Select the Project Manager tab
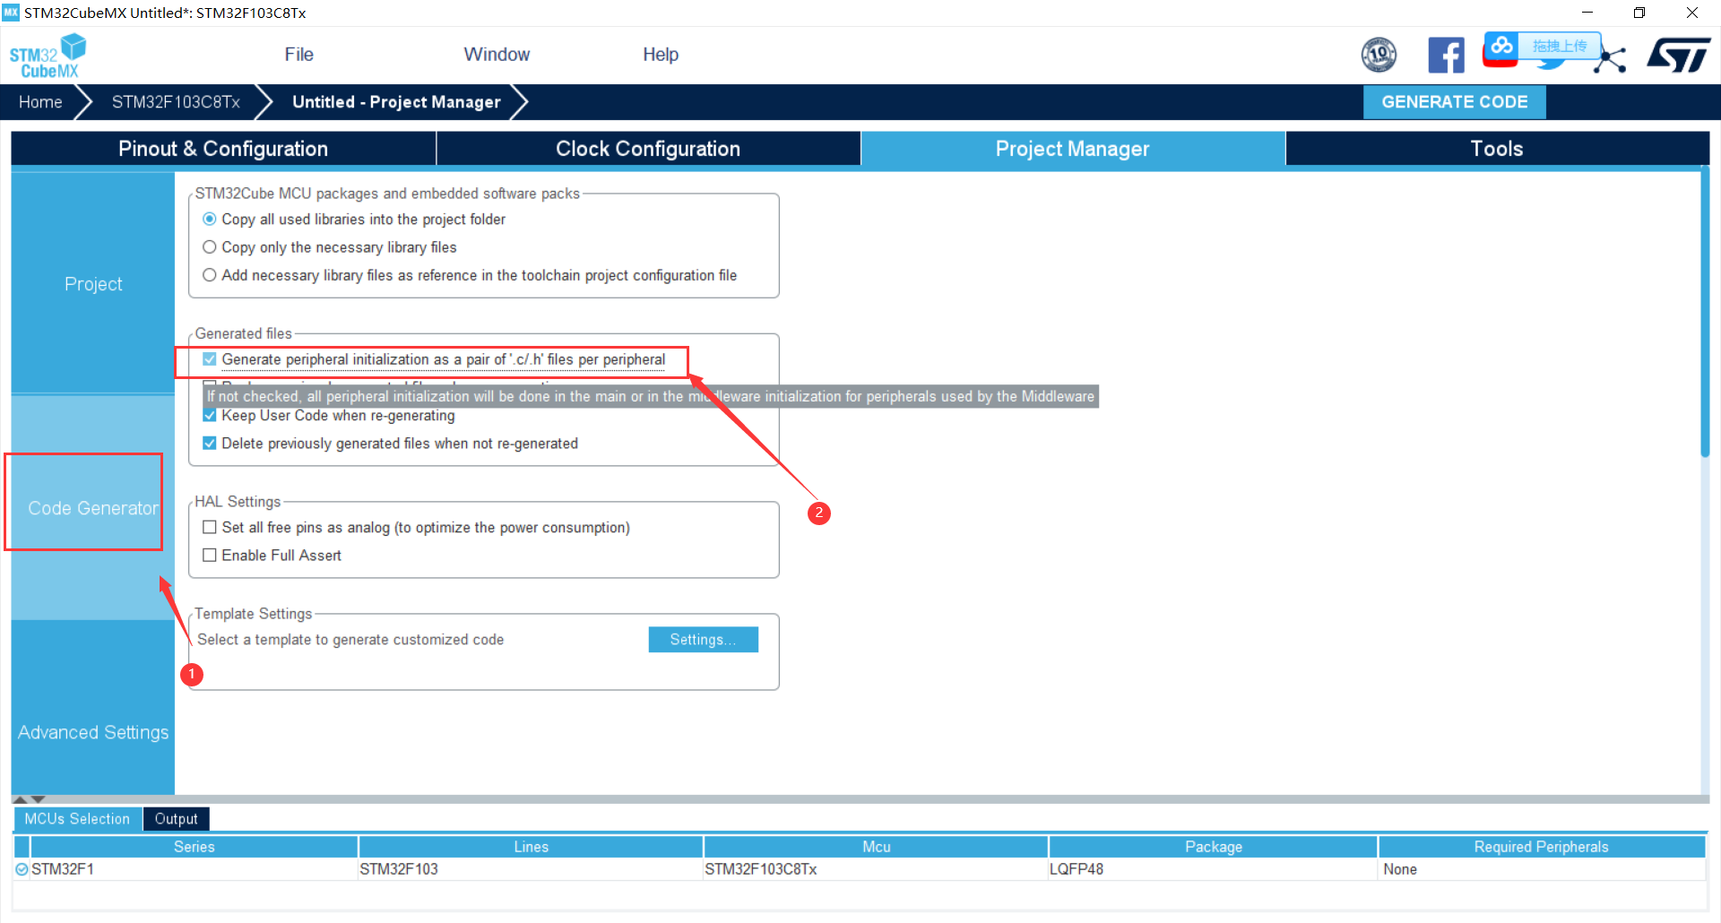 coord(1072,149)
